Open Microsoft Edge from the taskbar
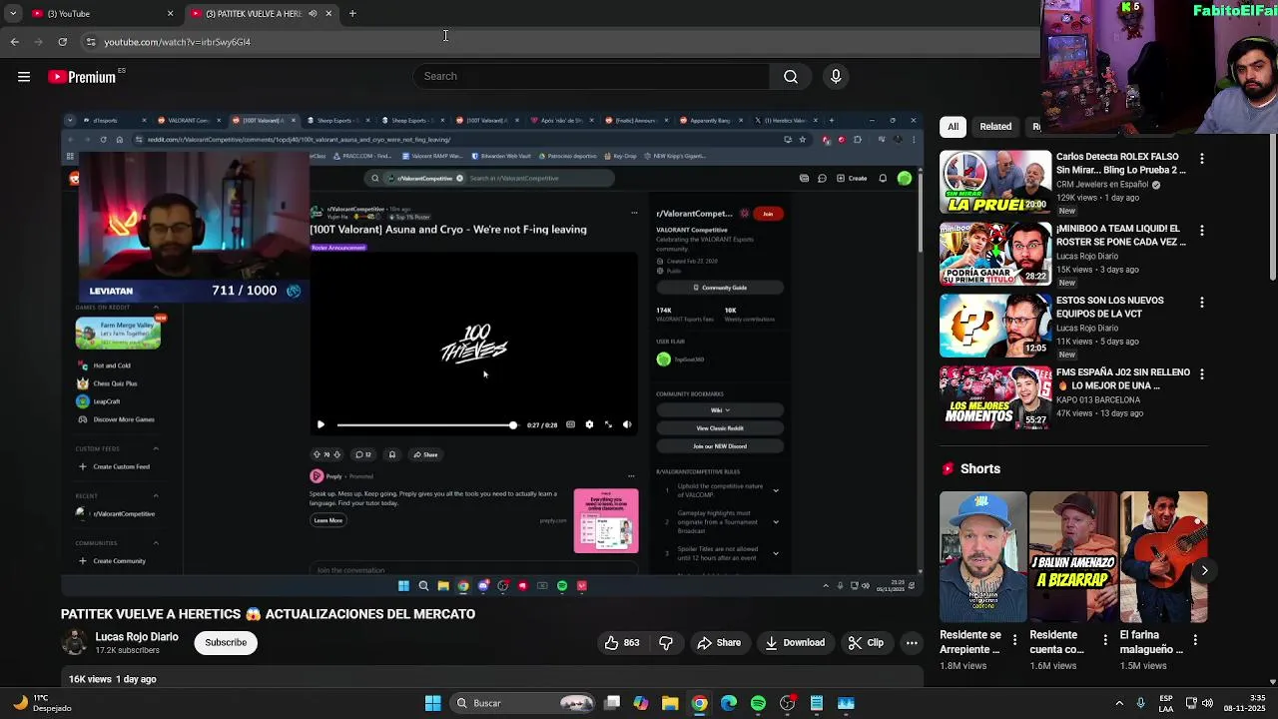Image resolution: width=1278 pixels, height=719 pixels. pos(729,703)
